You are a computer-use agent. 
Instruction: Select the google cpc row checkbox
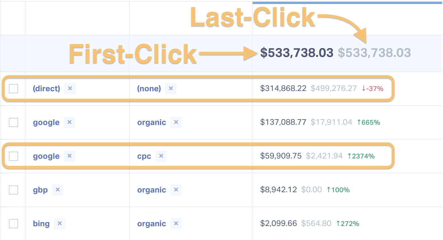click(x=13, y=156)
